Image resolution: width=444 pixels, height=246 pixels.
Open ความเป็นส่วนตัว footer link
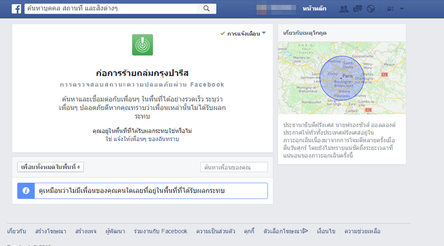pos(215,231)
